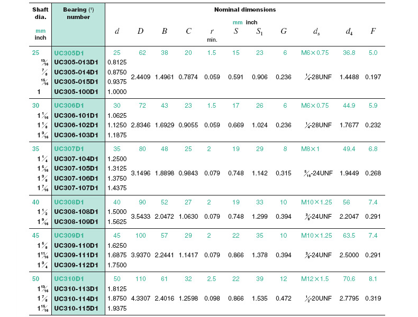Select the d4 column header
The image size is (418, 317).
(349, 31)
